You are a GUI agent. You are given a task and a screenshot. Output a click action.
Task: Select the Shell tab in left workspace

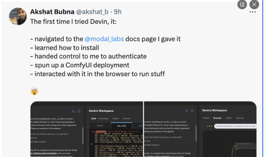[x=93, y=119]
